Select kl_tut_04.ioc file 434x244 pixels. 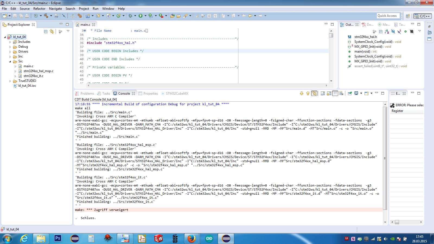(27, 86)
